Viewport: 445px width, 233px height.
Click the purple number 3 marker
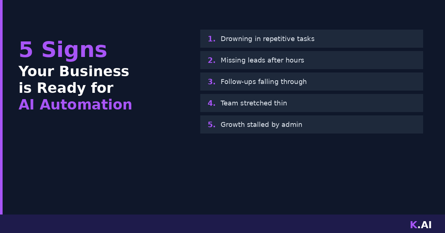(x=211, y=82)
